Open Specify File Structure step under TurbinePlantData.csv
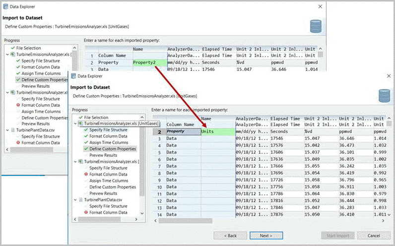 tap(109, 206)
